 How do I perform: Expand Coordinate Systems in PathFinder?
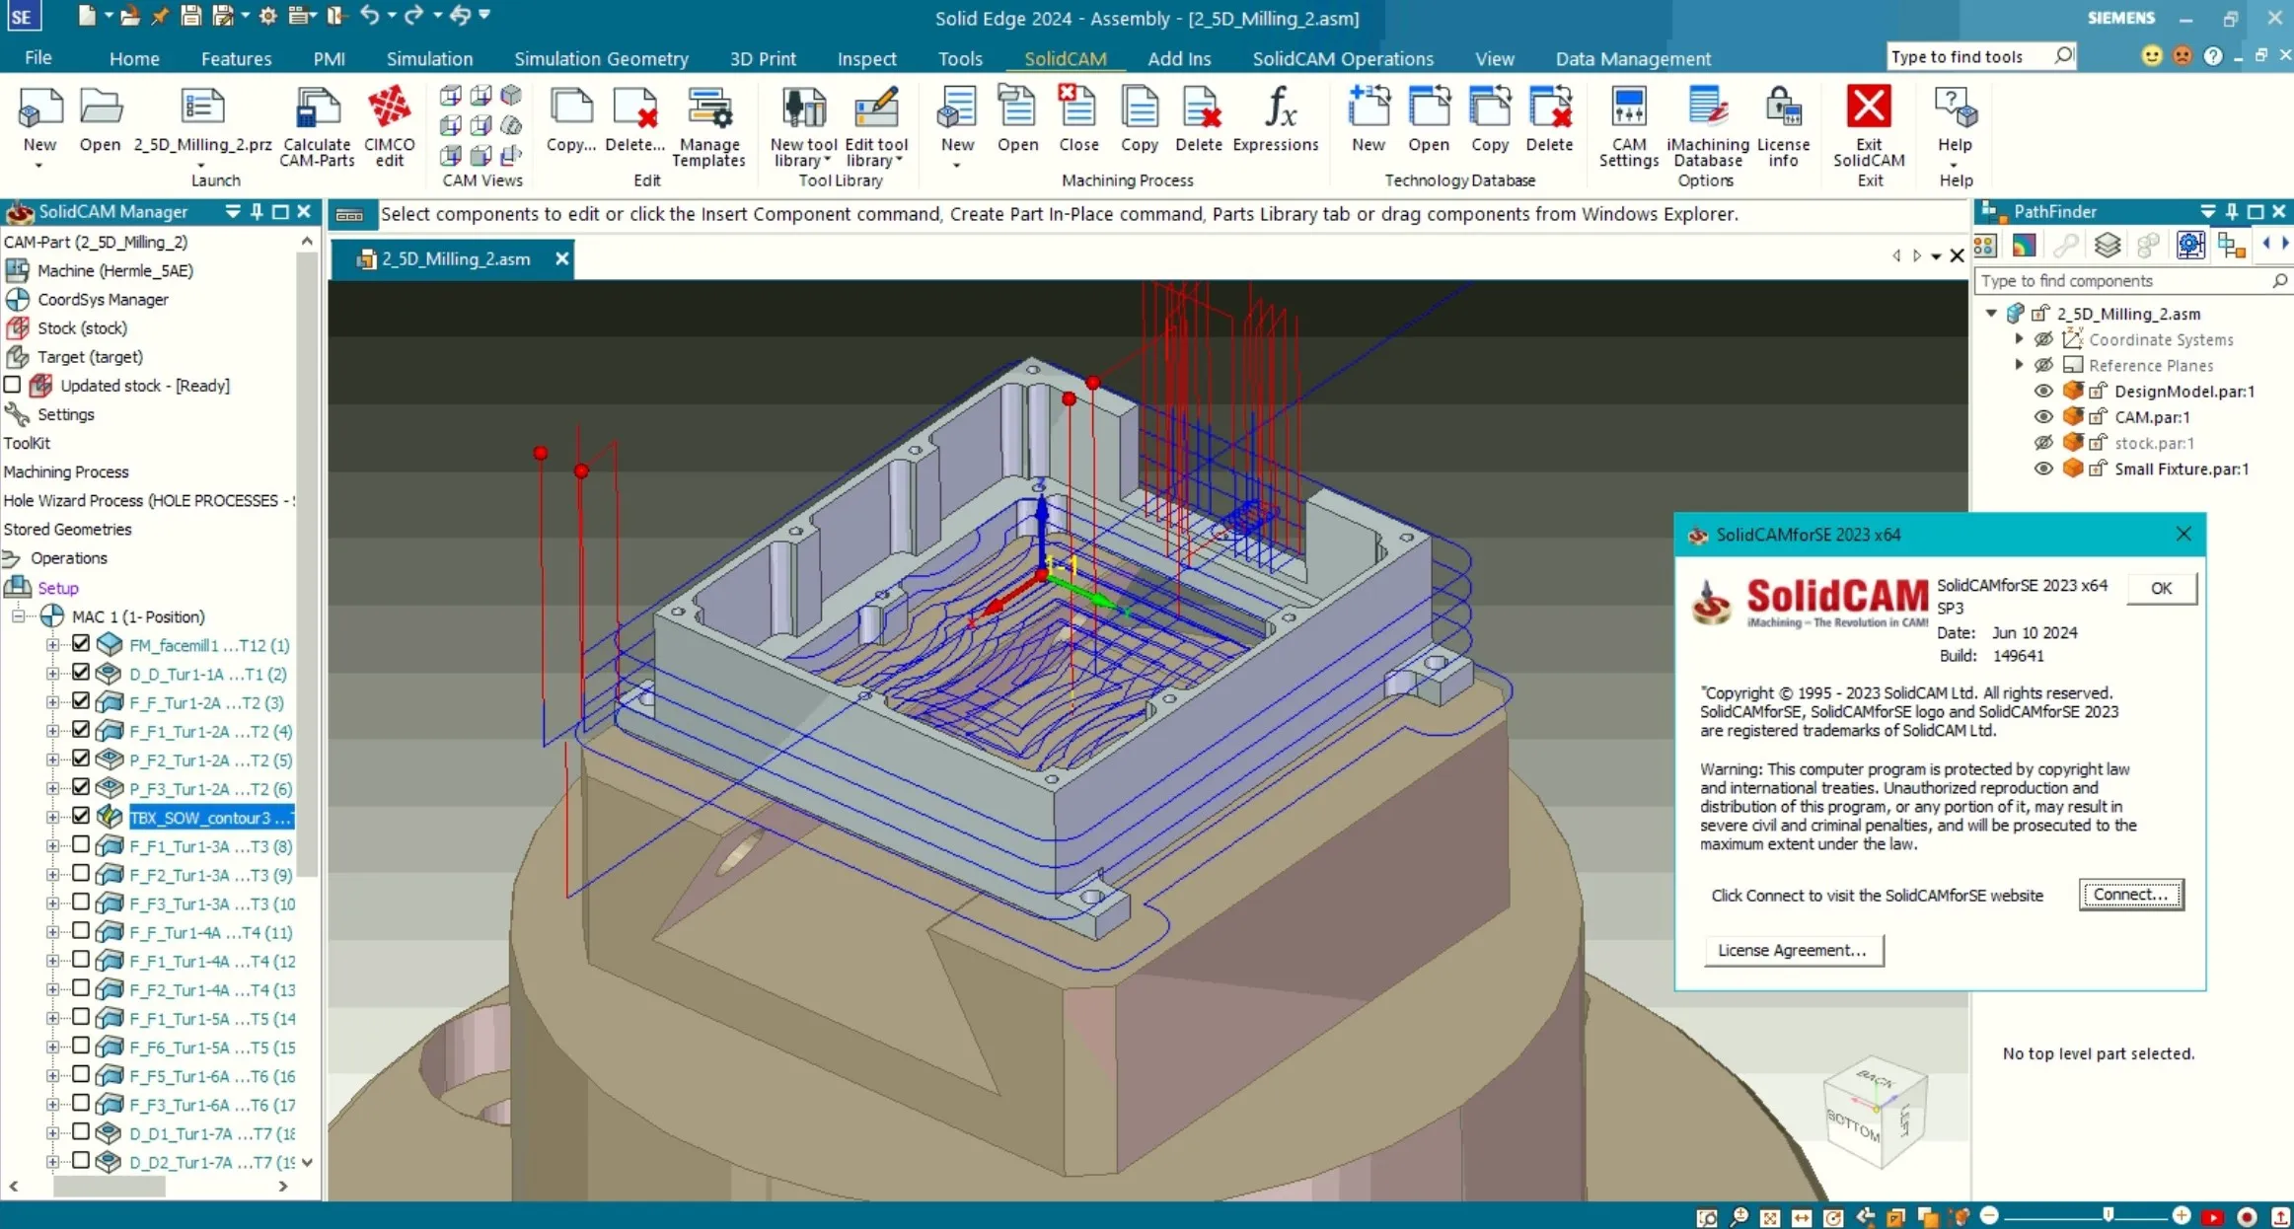(2019, 338)
